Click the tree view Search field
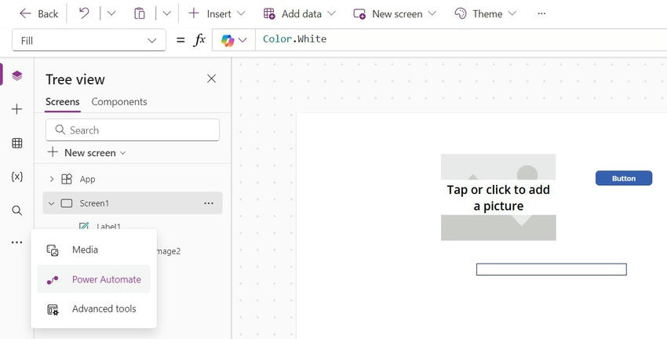The width and height of the screenshot is (667, 339). point(133,130)
